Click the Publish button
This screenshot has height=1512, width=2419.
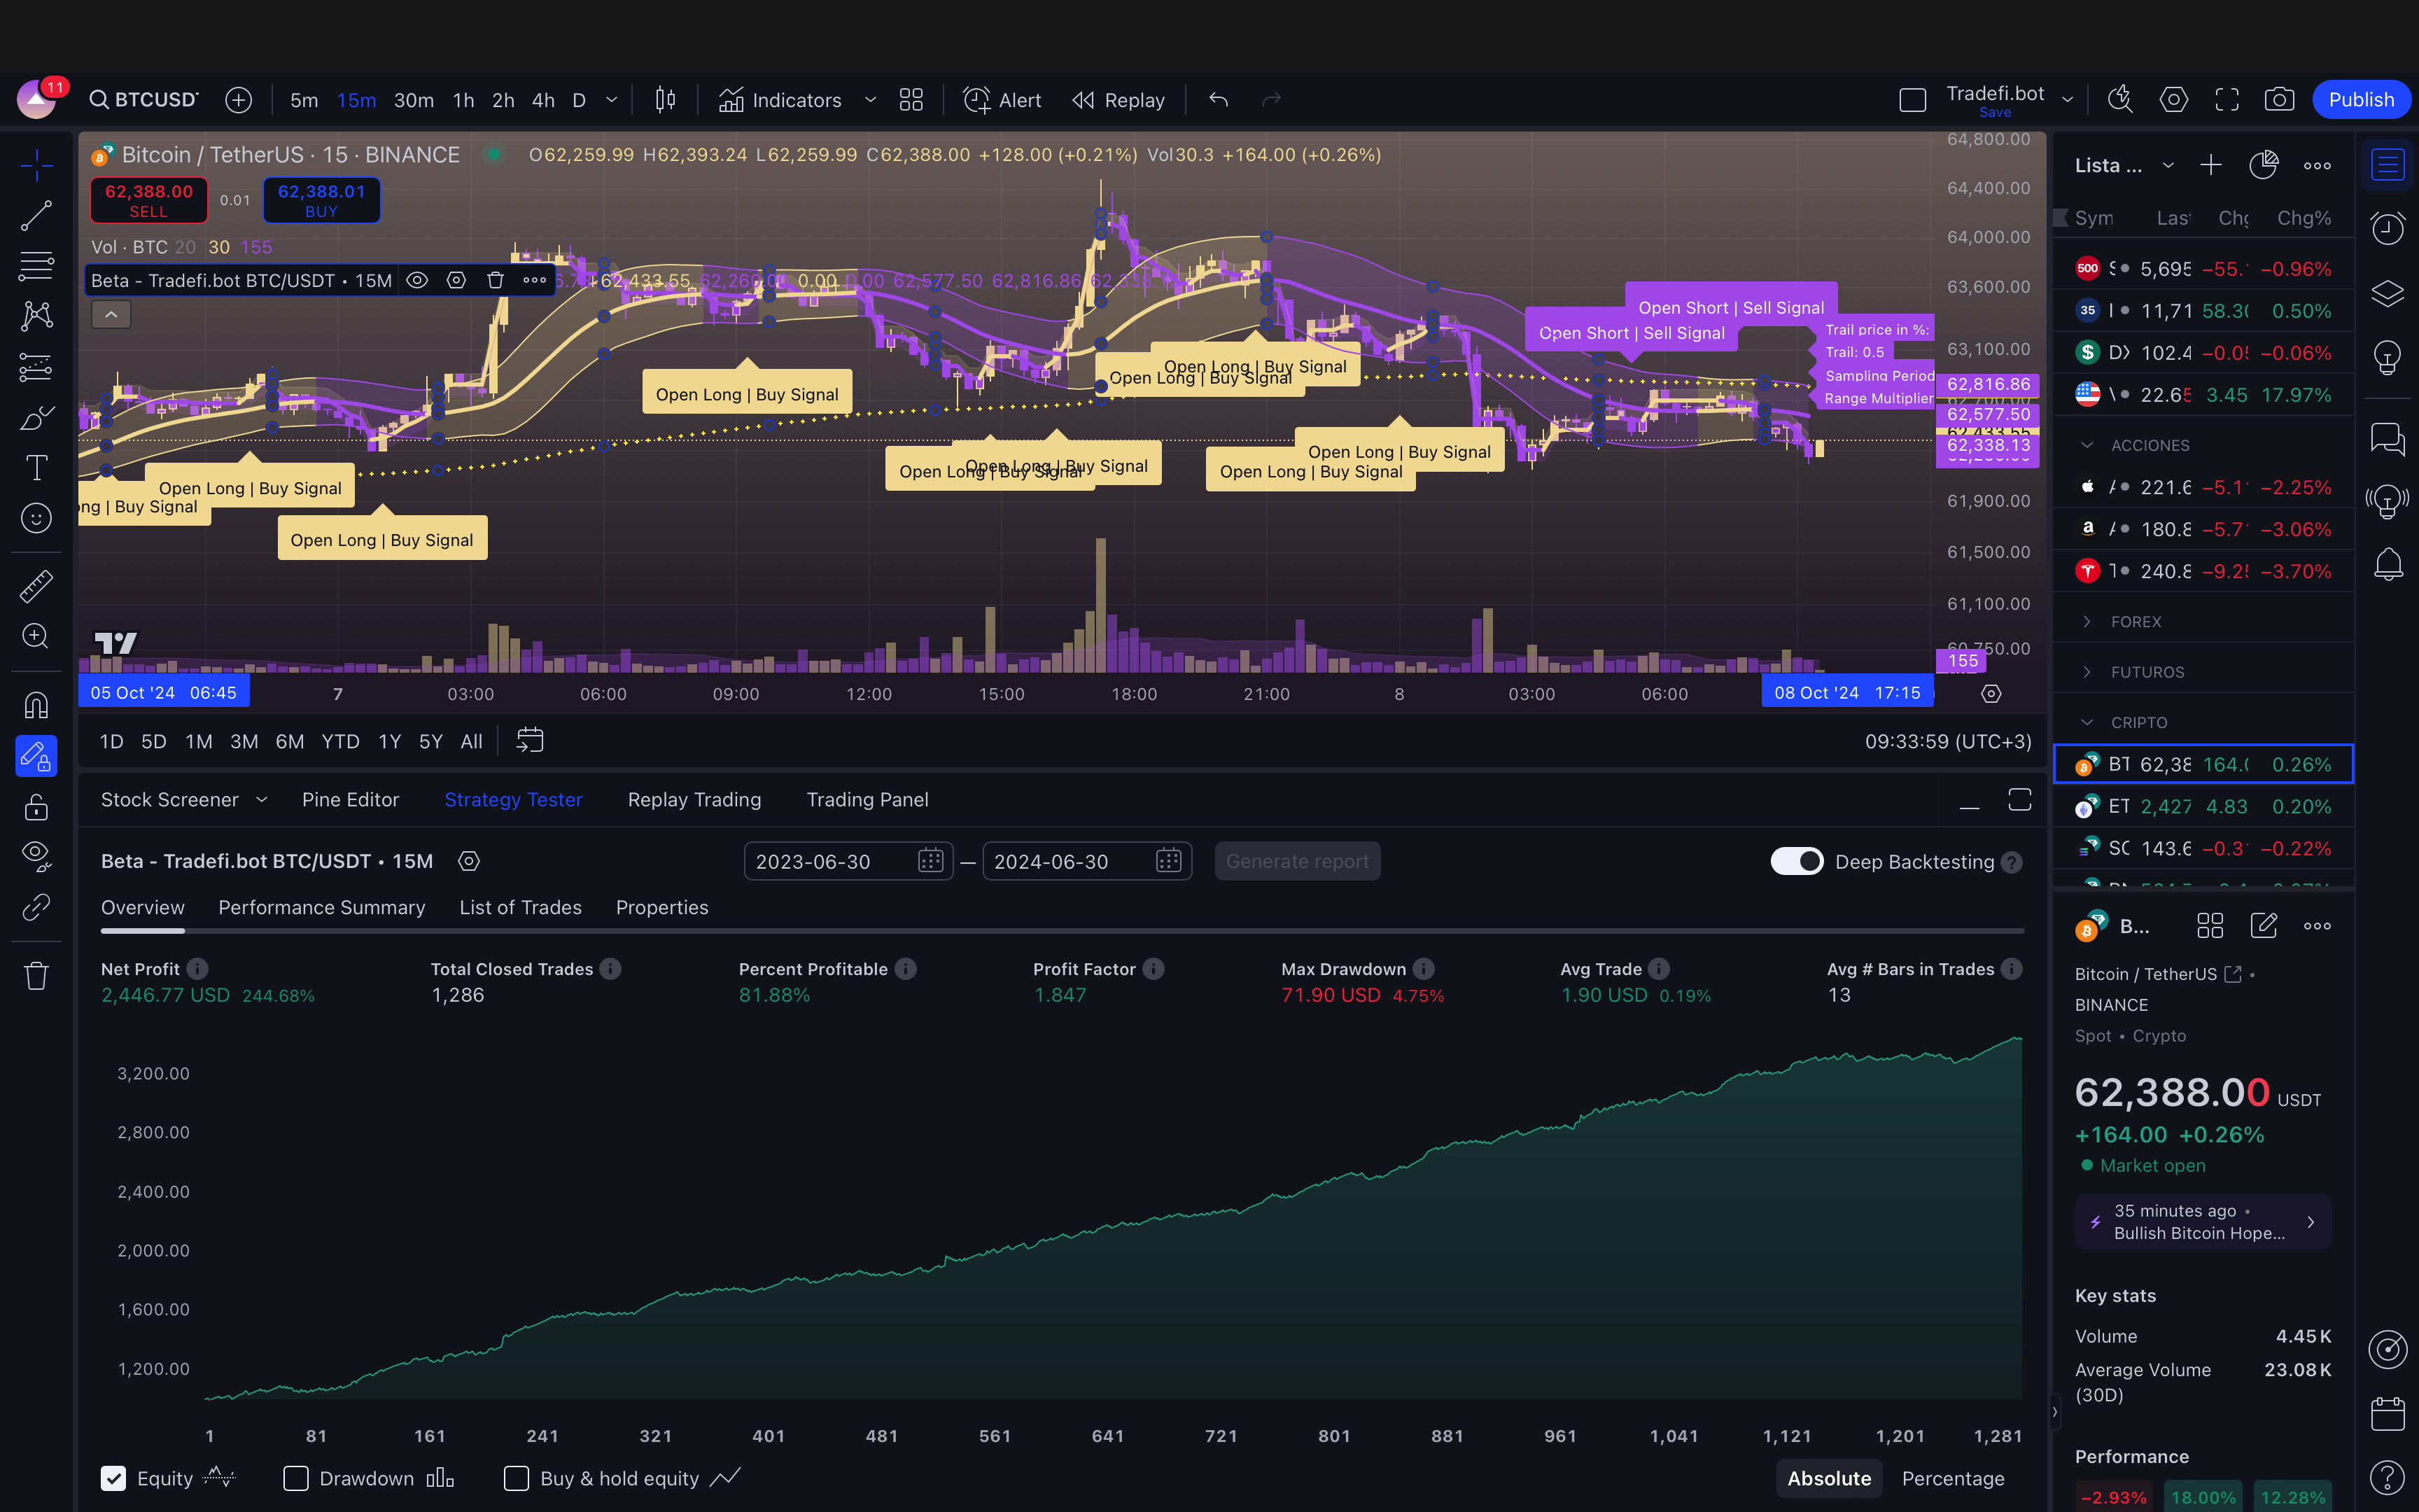2360,100
